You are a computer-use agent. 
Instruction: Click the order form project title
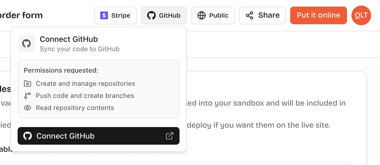pos(21,15)
